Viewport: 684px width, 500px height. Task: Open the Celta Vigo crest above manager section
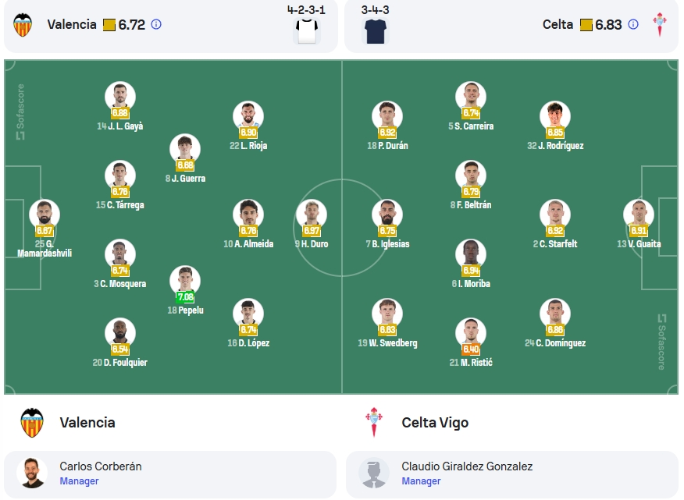[x=374, y=422]
